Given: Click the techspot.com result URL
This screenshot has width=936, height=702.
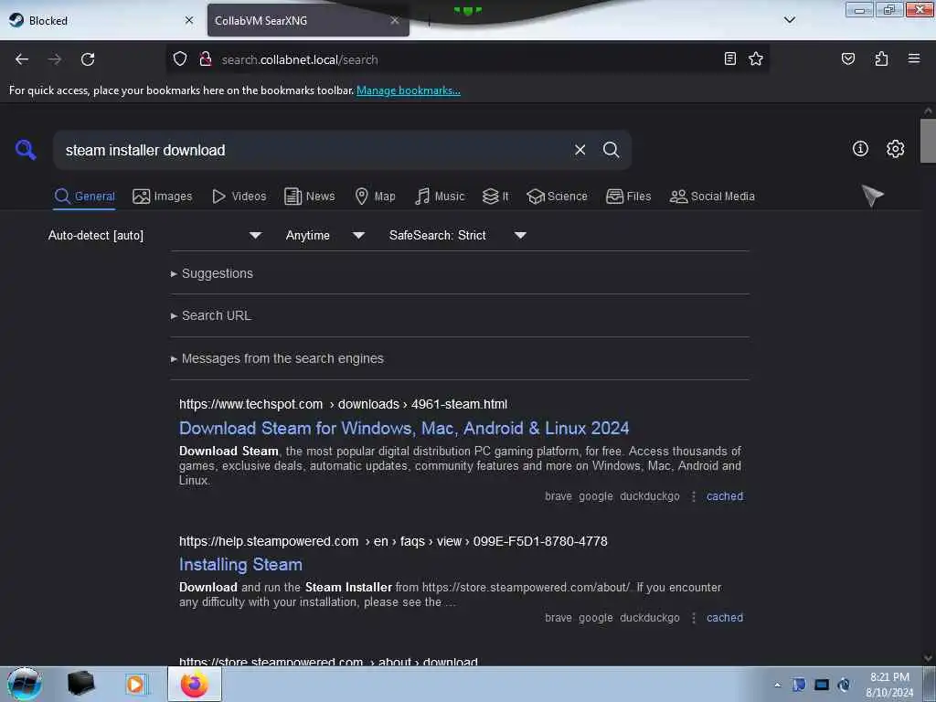Looking at the screenshot, I should point(344,404).
